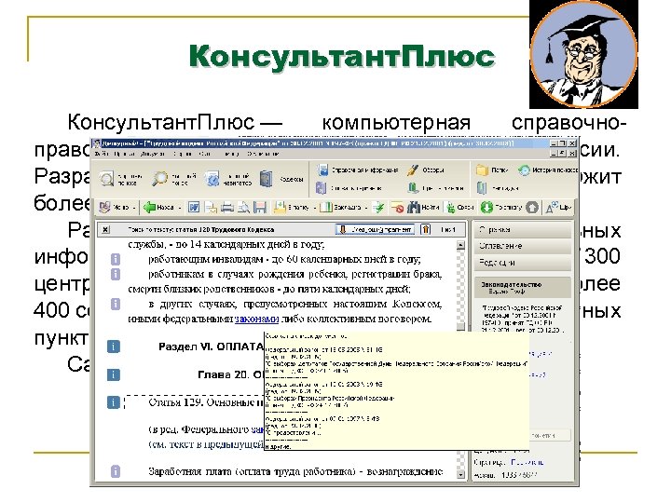Image resolution: width=671 pixels, height=503 pixels.
Task: Click the printer icon
Action: [x=226, y=208]
